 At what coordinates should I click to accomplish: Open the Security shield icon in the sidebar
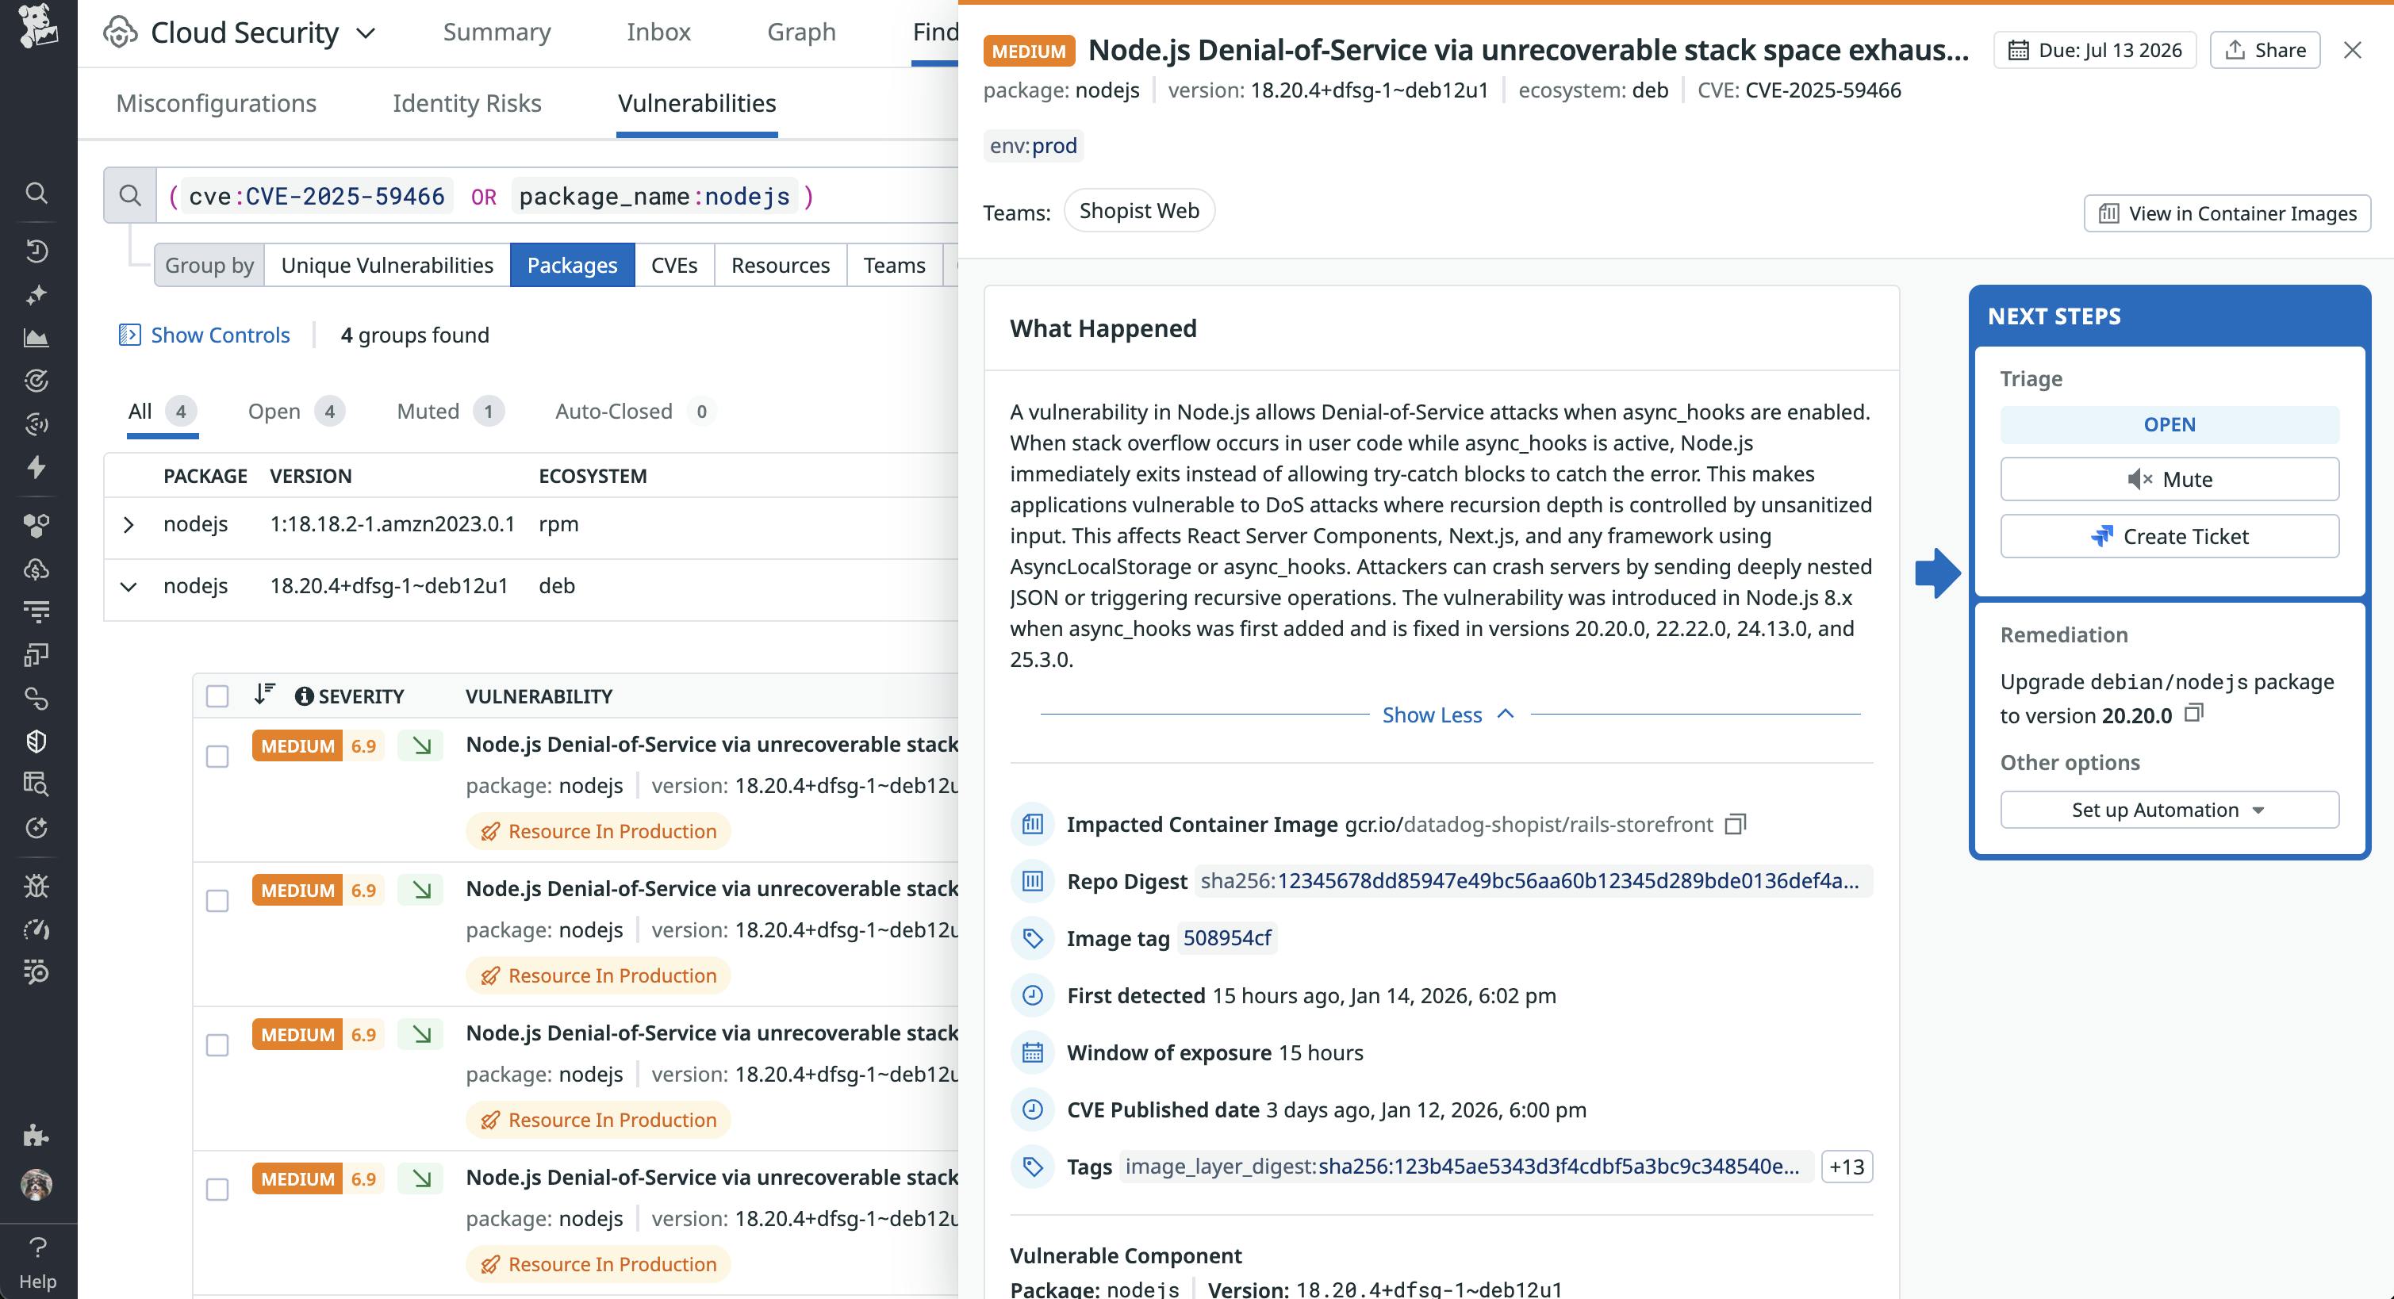pos(37,741)
